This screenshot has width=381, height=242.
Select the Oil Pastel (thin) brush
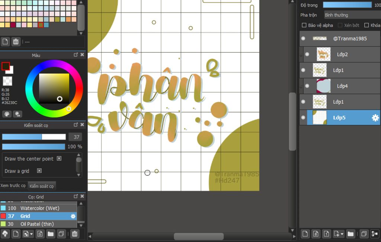(38, 224)
